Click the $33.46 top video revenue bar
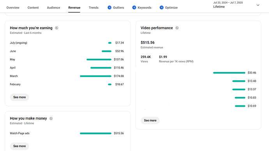269x151 pixels. (x=229, y=73)
